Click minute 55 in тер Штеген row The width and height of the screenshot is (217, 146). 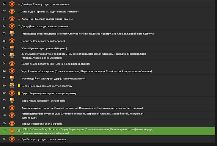4,100
